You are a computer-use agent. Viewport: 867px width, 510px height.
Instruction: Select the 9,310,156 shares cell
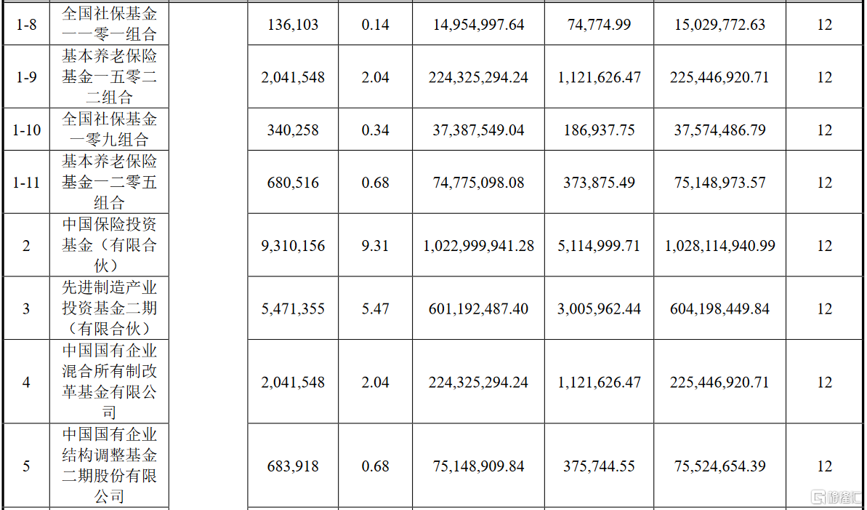[x=293, y=246]
